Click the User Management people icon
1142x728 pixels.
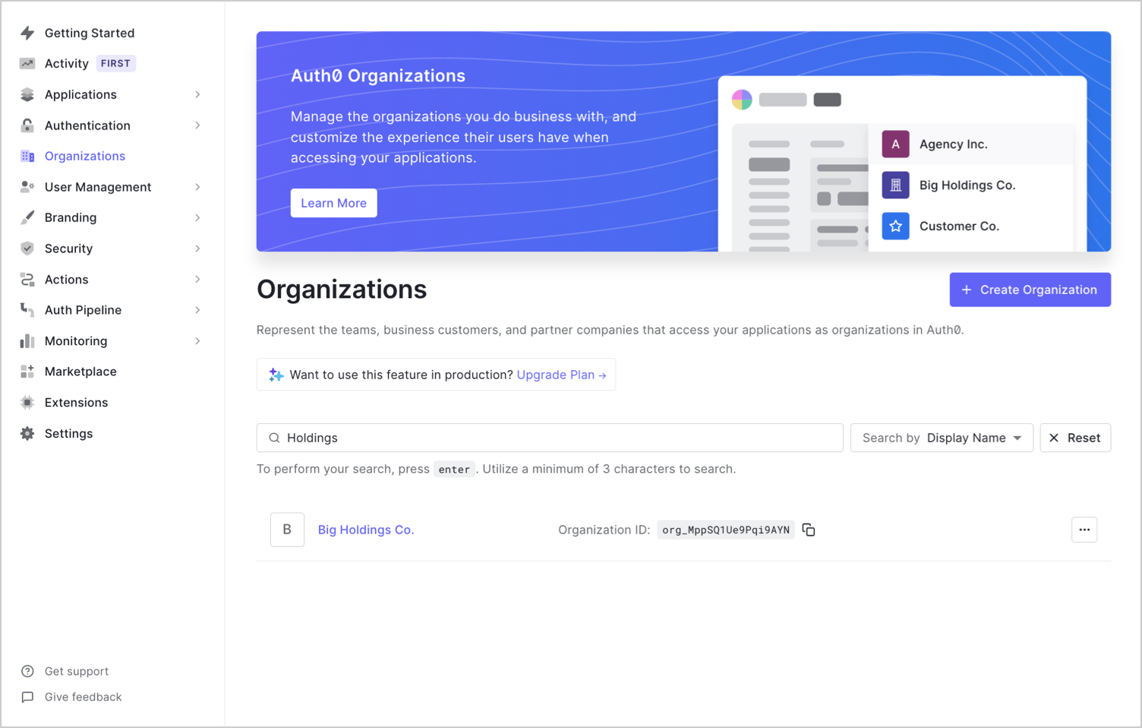[27, 187]
